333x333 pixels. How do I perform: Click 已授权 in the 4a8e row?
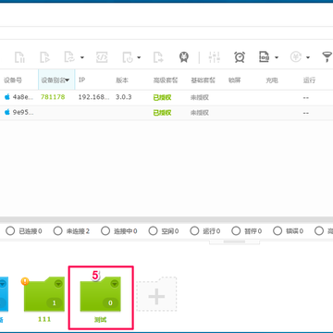162,97
